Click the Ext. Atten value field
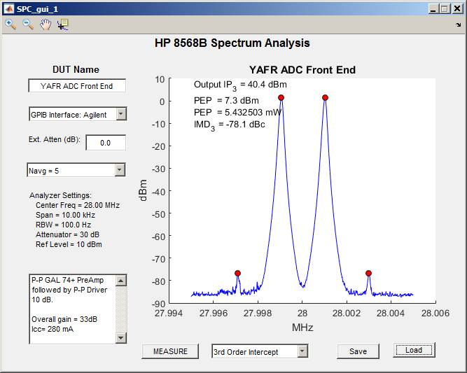 pos(106,143)
